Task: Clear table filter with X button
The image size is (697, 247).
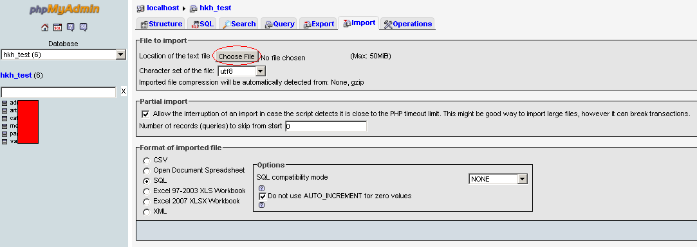Action: click(124, 91)
